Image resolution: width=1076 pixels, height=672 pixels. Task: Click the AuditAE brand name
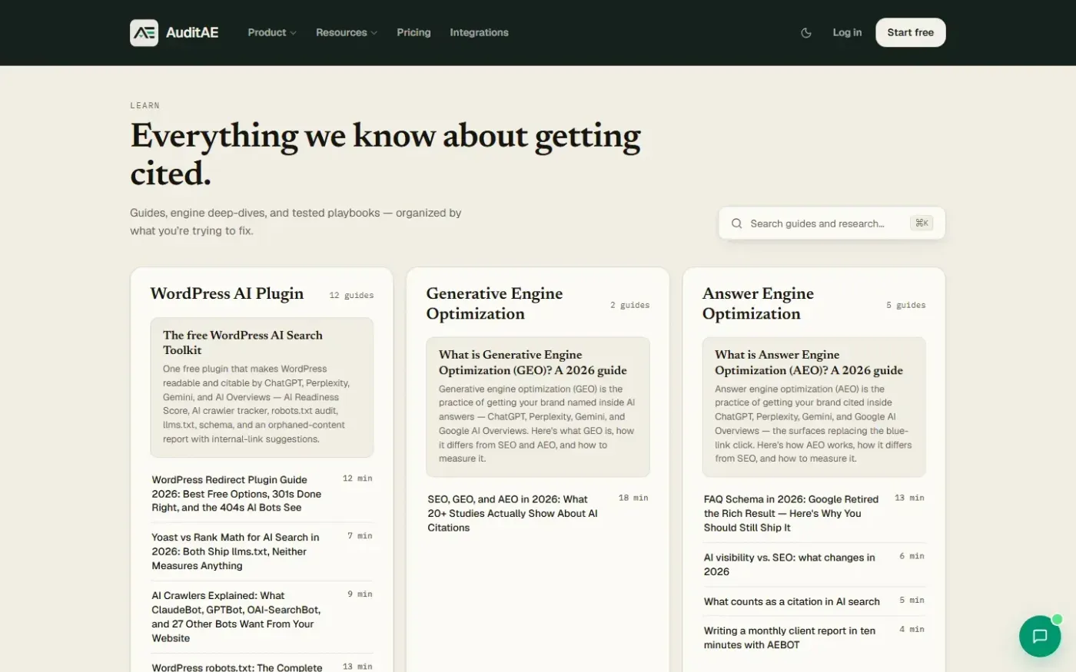coord(192,32)
